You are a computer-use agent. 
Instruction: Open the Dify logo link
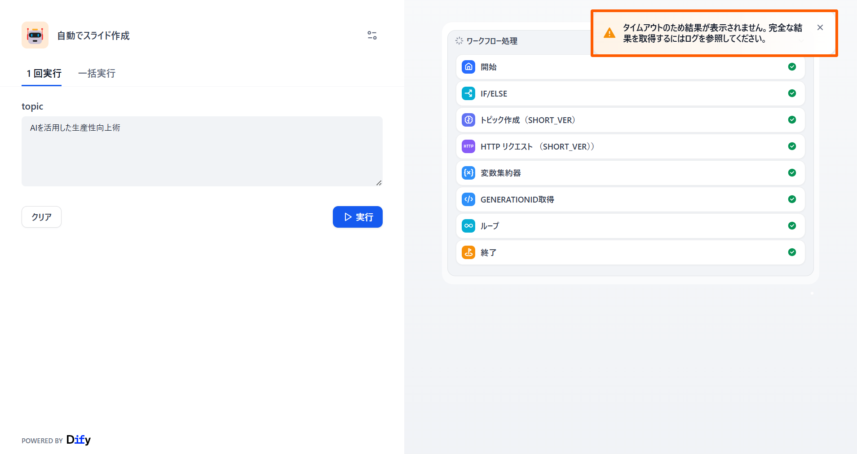(x=78, y=440)
